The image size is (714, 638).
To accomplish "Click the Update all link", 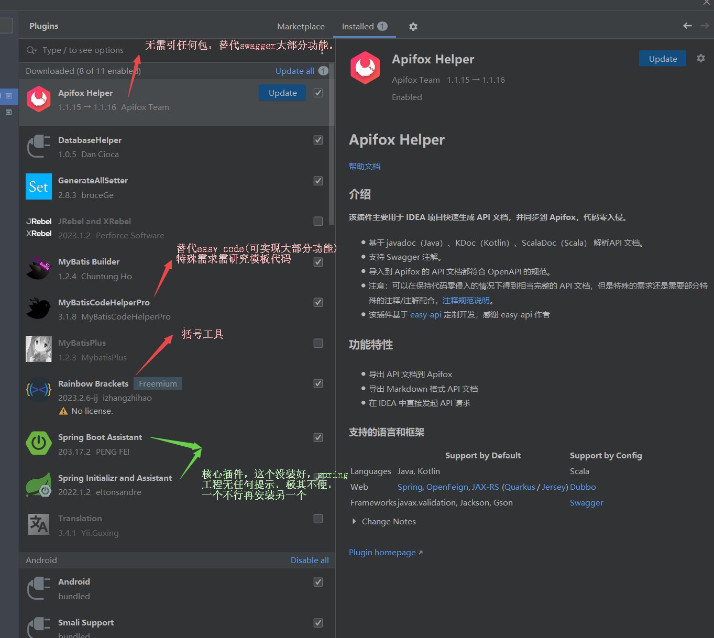I will pos(295,71).
